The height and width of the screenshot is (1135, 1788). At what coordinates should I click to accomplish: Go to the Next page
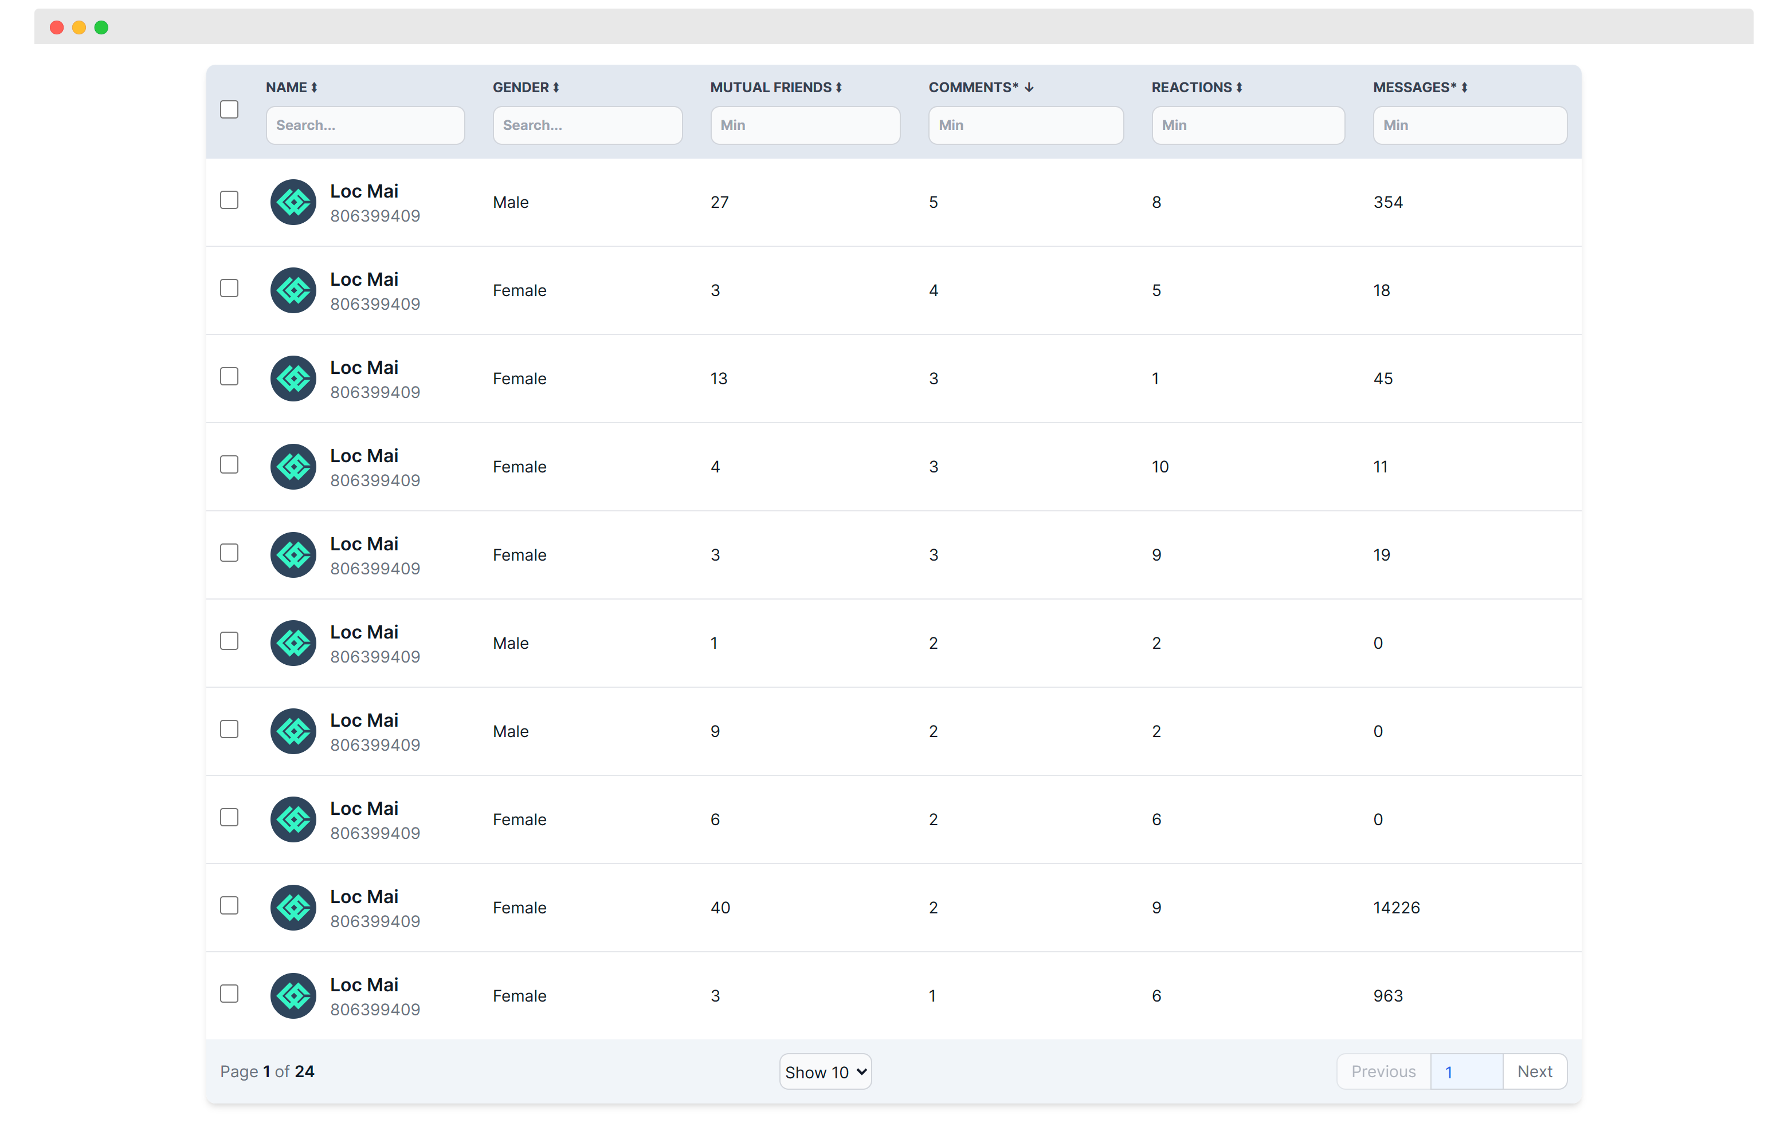coord(1534,1071)
